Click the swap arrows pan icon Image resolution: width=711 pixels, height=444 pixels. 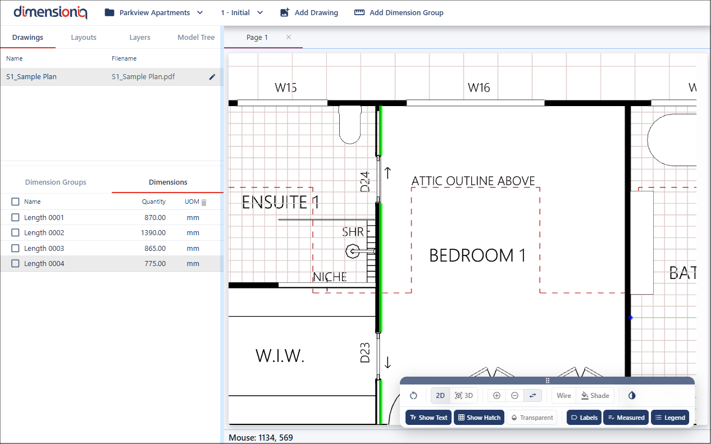point(532,396)
